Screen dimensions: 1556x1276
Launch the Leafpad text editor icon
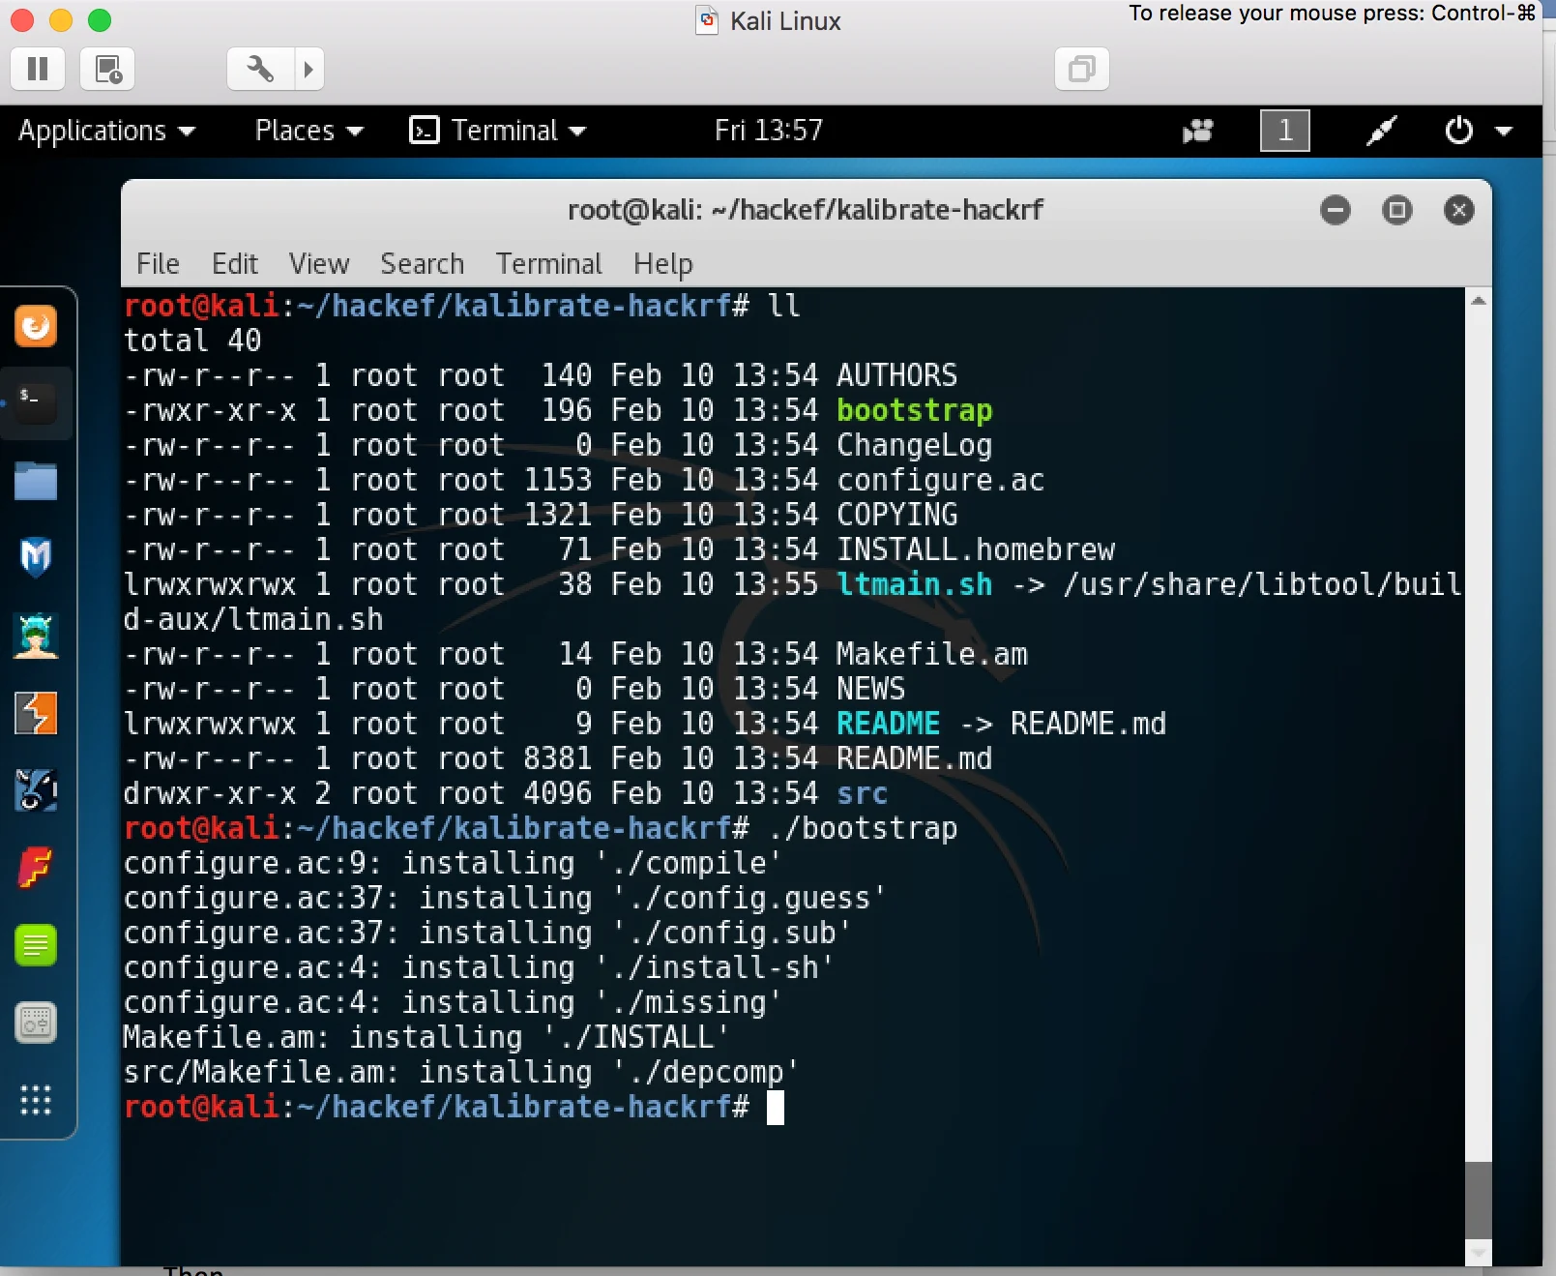tap(36, 945)
